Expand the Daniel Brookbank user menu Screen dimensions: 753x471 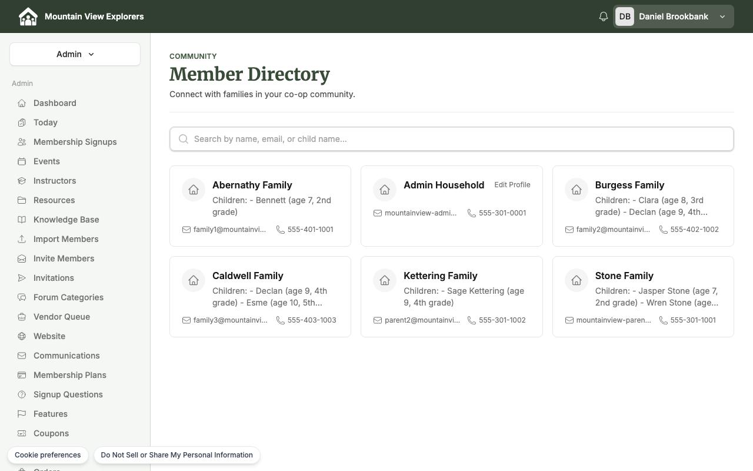coord(674,16)
